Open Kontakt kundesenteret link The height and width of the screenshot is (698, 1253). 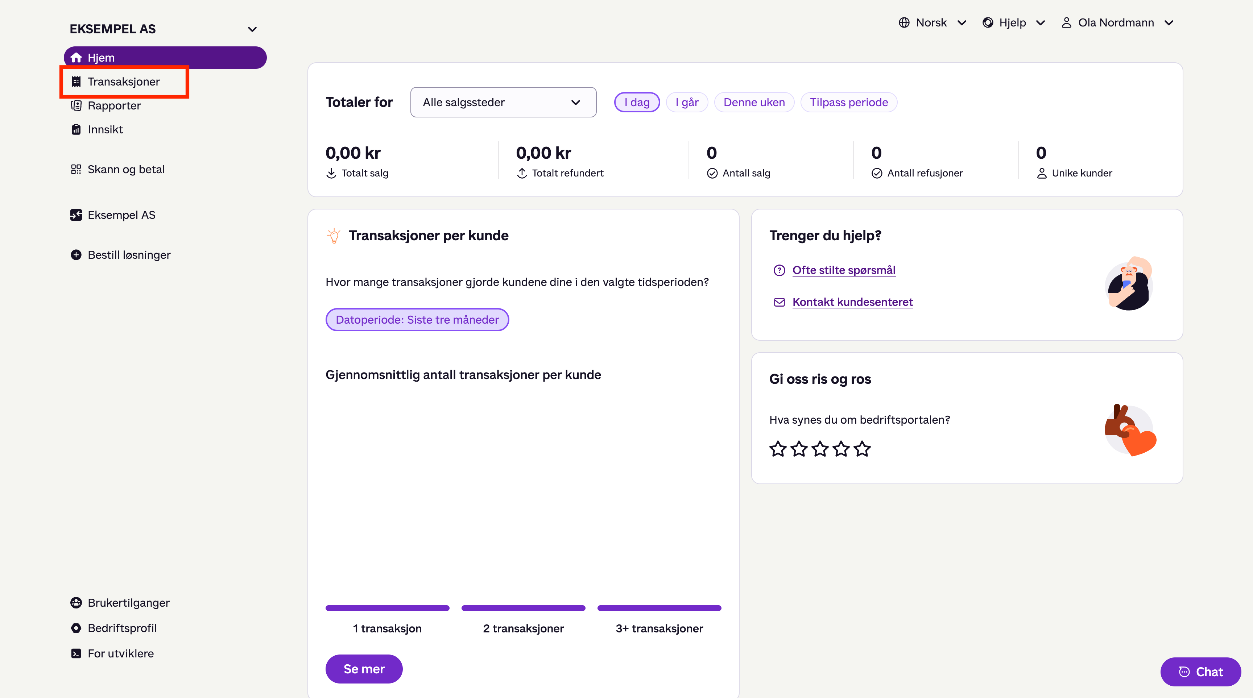pyautogui.click(x=852, y=302)
